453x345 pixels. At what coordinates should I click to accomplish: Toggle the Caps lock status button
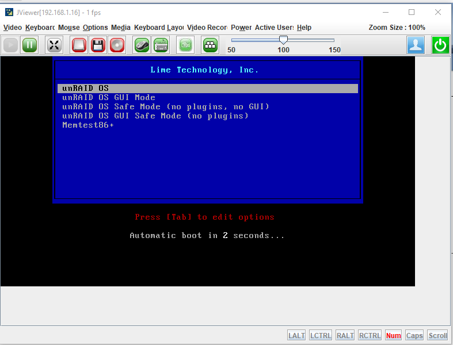414,335
